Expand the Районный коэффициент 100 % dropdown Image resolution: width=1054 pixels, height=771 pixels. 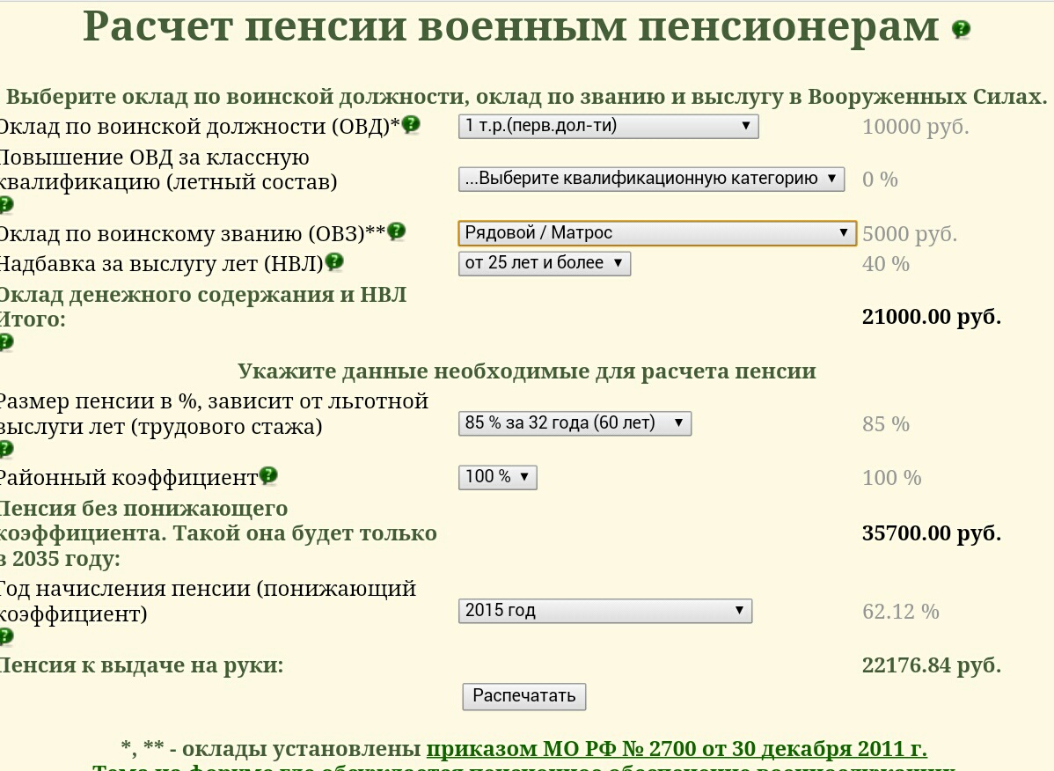point(497,477)
